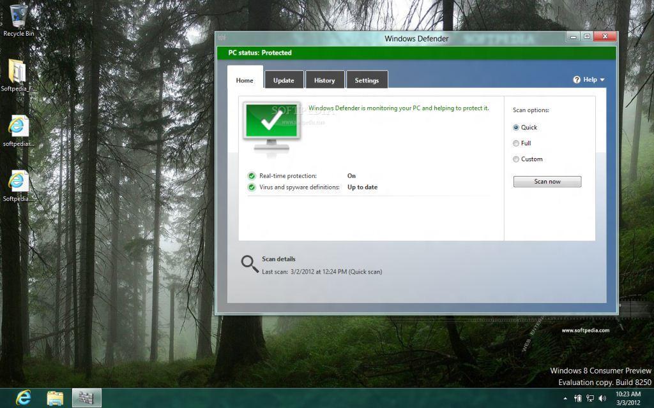Open the taskbar clock and date
The width and height of the screenshot is (654, 408).
tap(628, 398)
